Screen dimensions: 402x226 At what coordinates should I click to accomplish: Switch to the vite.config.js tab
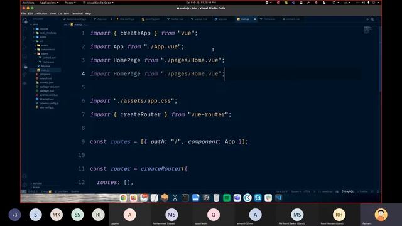click(x=127, y=19)
